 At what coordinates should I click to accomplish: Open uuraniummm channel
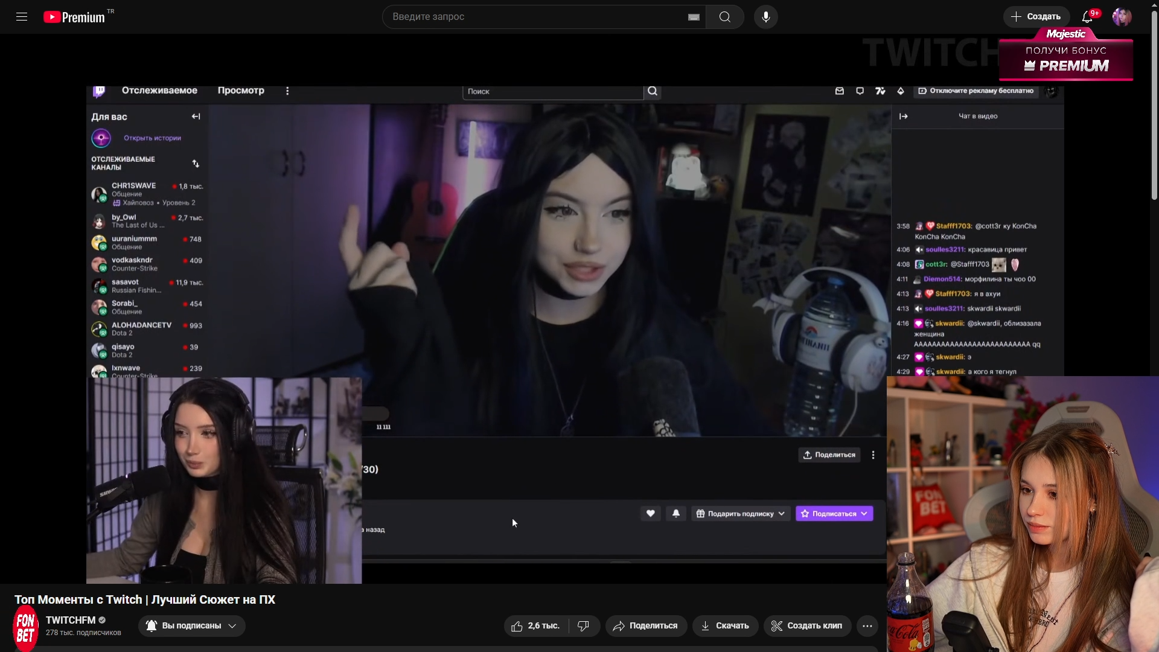[147, 243]
